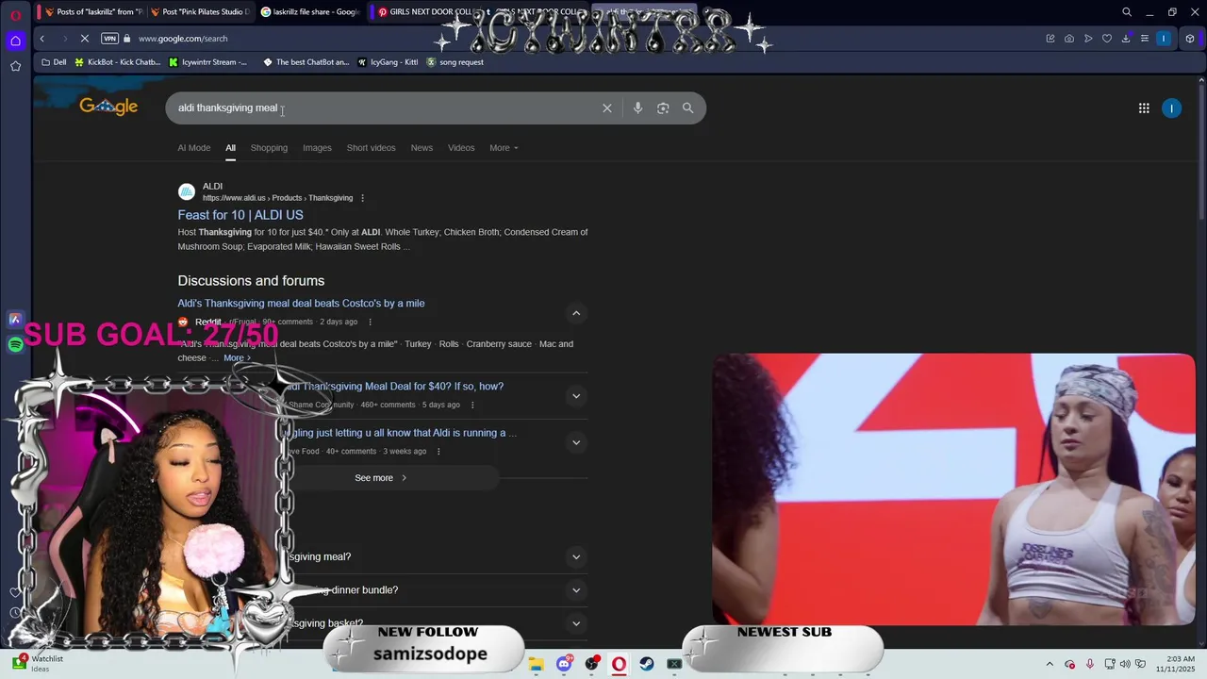Show hidden system tray icons
Viewport: 1207px width, 679px height.
click(x=1051, y=664)
